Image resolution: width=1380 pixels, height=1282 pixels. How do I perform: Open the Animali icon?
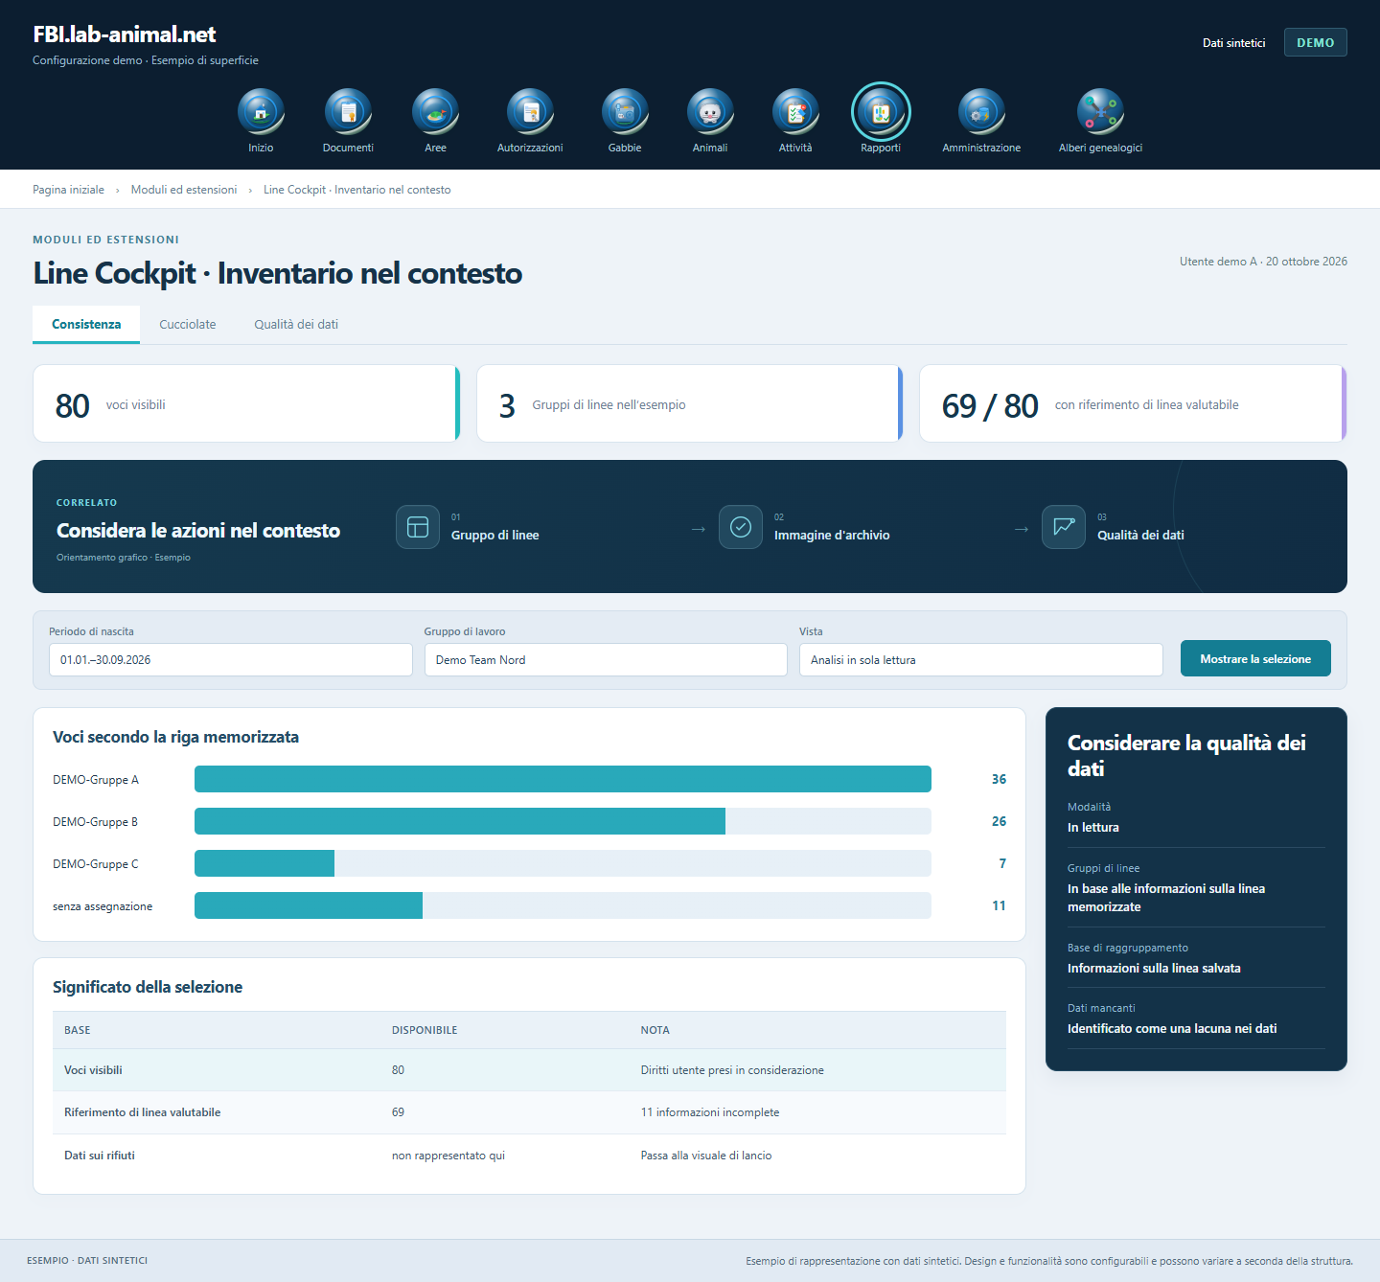(x=710, y=111)
